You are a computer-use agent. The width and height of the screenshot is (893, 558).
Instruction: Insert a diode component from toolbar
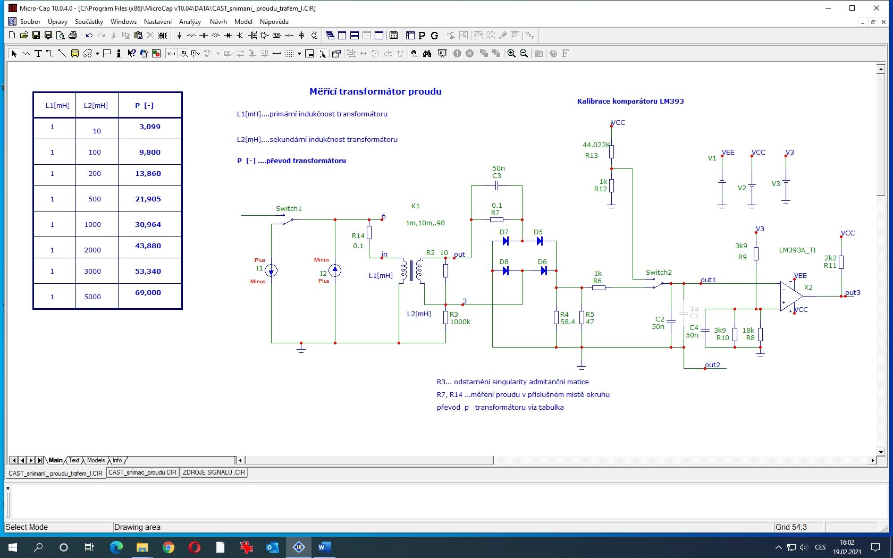coord(228,36)
